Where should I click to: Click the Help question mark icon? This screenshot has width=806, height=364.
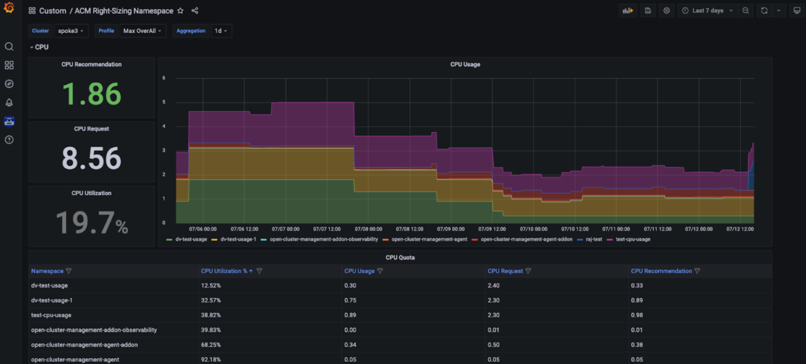tap(9, 140)
